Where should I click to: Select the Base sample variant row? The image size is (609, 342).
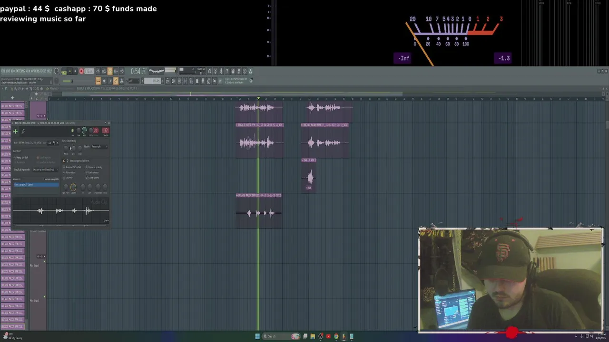pyautogui.click(x=36, y=185)
